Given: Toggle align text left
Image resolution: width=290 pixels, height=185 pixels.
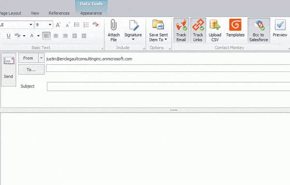Looking at the screenshot, I should [46, 36].
